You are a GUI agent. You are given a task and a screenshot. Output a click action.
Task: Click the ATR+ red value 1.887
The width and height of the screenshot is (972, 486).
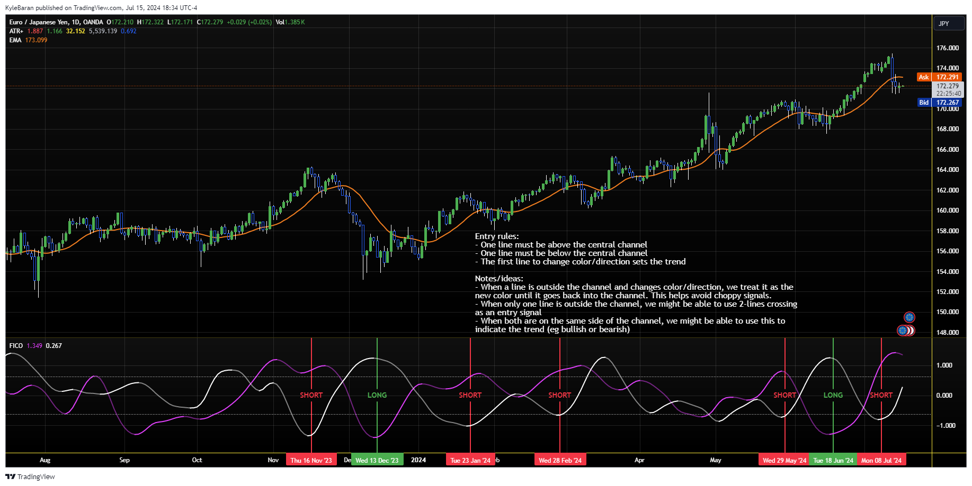click(x=35, y=31)
